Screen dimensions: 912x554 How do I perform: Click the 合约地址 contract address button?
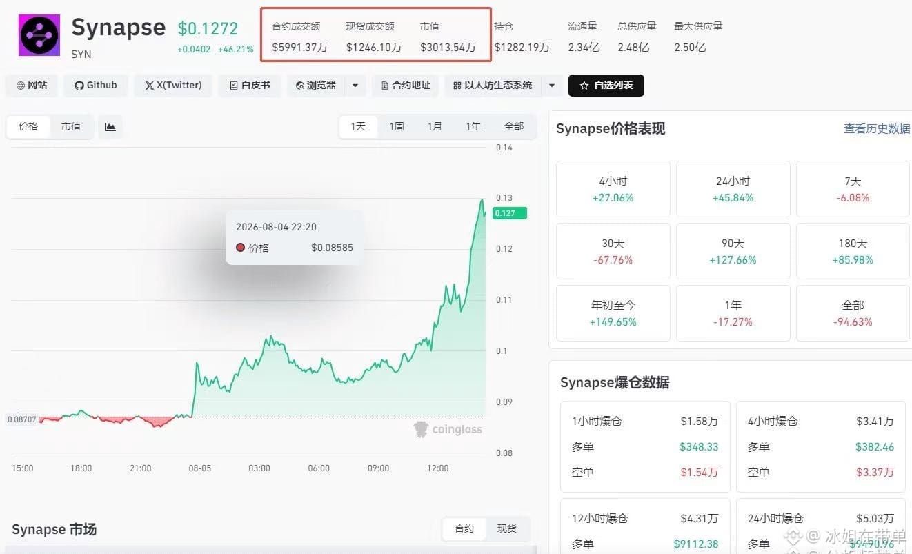[405, 86]
